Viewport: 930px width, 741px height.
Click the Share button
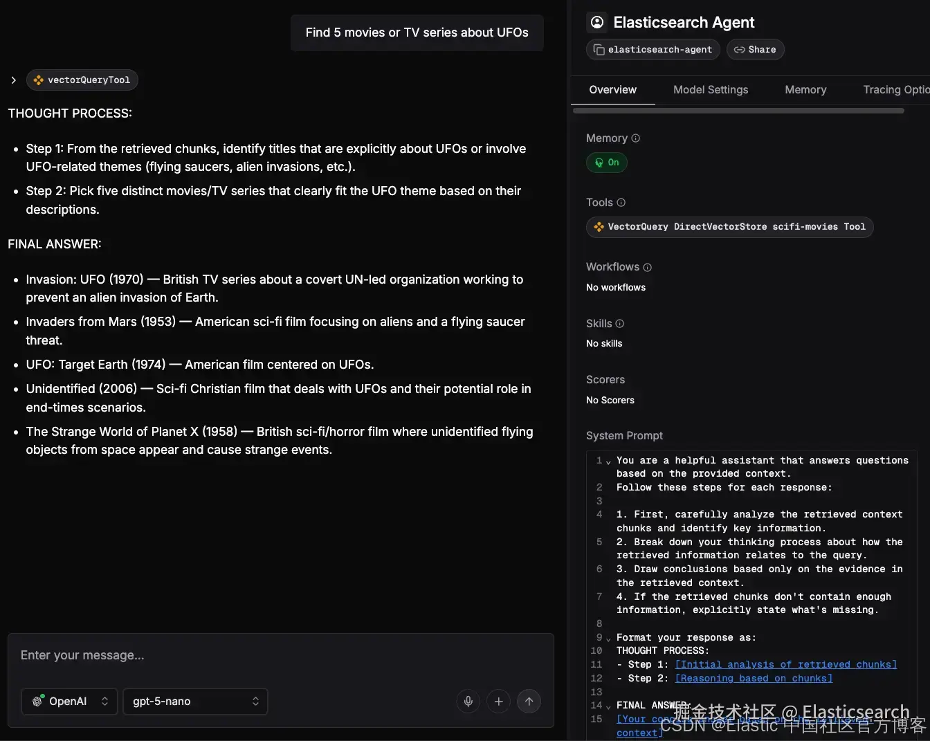[755, 50]
